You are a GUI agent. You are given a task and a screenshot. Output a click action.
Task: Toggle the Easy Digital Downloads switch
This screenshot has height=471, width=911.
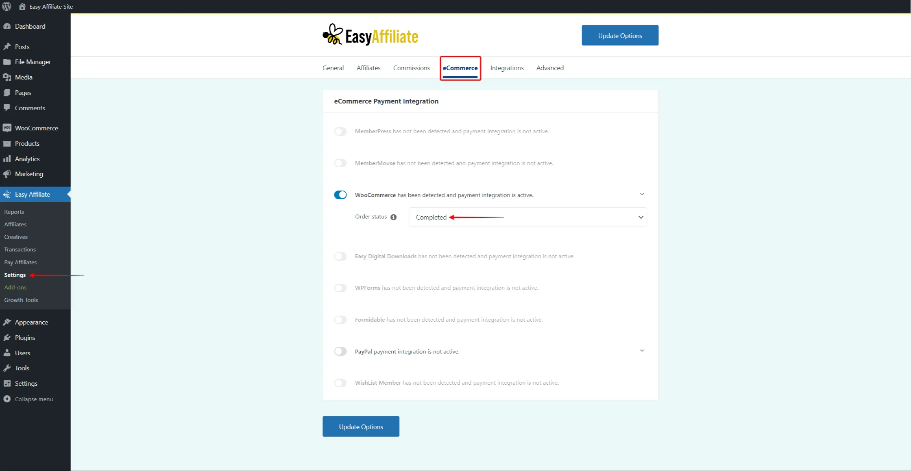[x=340, y=256]
